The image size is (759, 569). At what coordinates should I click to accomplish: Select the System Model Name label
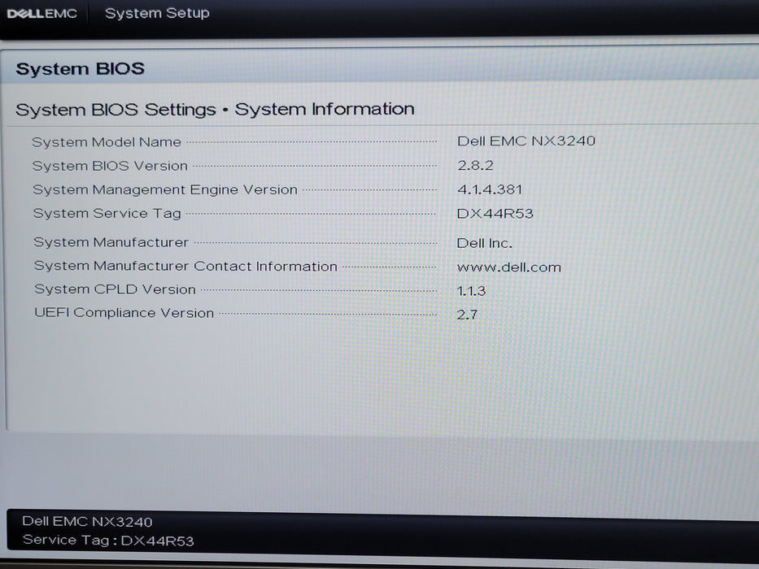107,142
